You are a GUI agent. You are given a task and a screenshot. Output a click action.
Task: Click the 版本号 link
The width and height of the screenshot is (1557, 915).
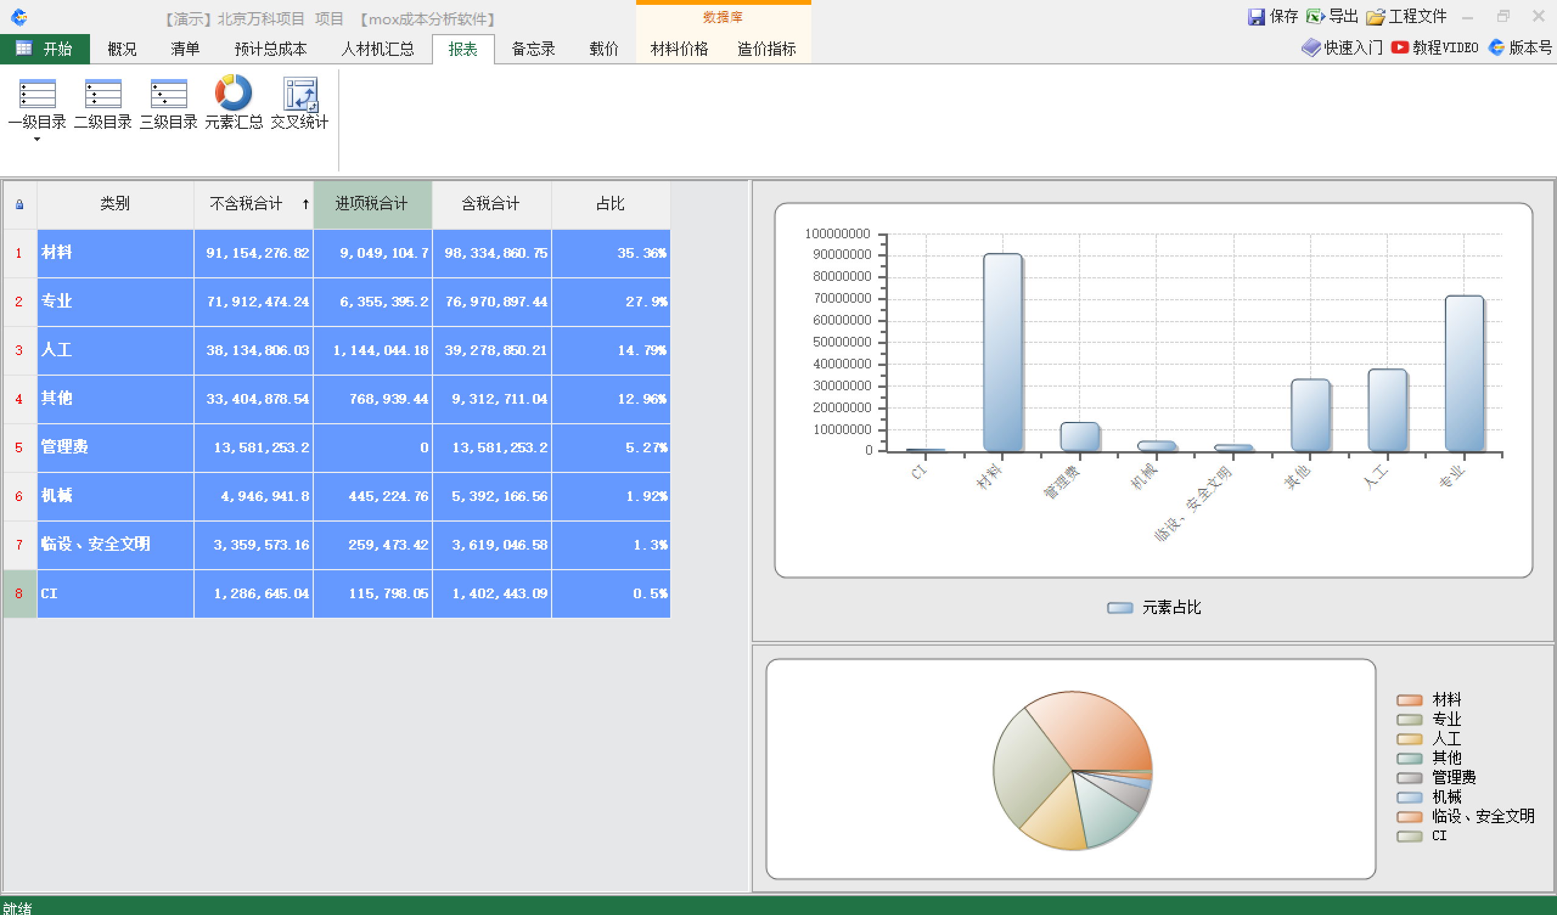click(x=1530, y=47)
